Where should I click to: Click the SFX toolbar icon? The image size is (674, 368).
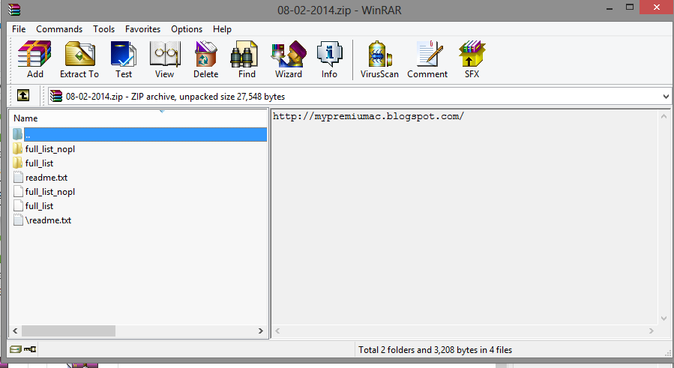472,54
